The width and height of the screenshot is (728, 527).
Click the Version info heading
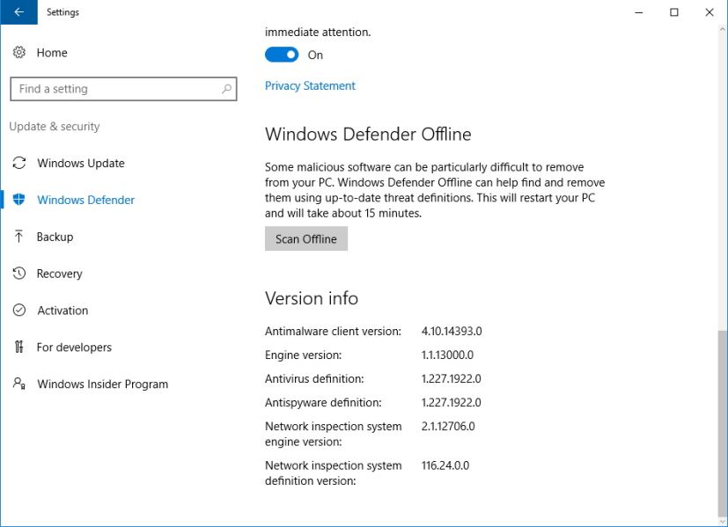312,298
